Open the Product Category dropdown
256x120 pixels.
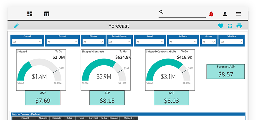coord(120,42)
